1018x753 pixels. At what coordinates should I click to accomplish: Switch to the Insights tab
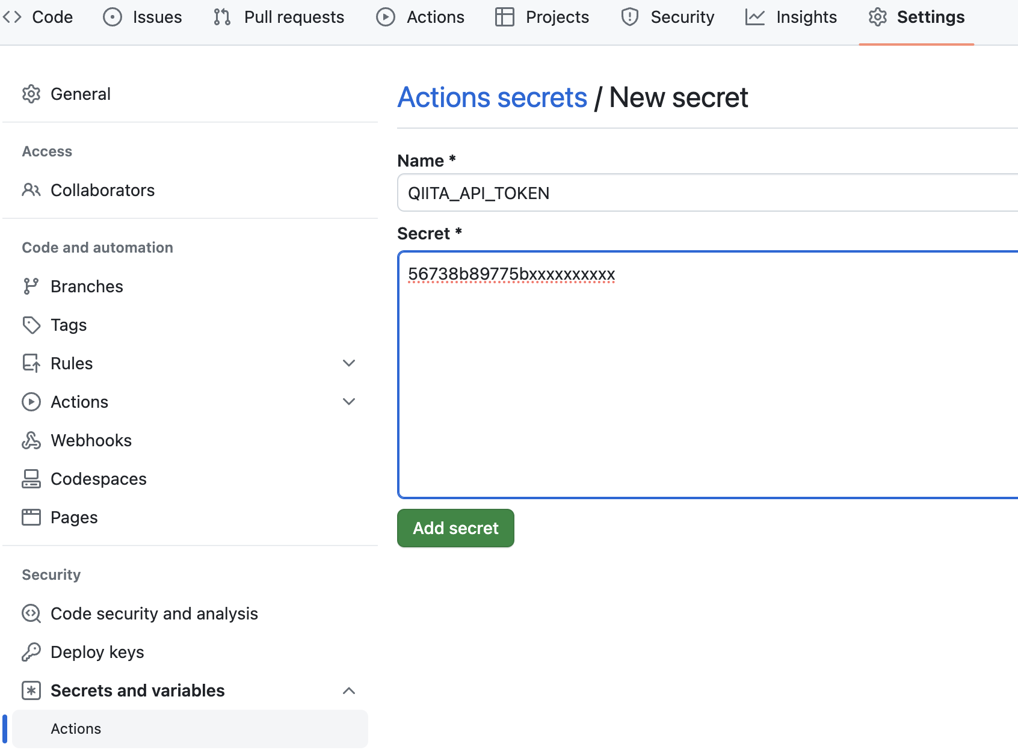(x=791, y=17)
